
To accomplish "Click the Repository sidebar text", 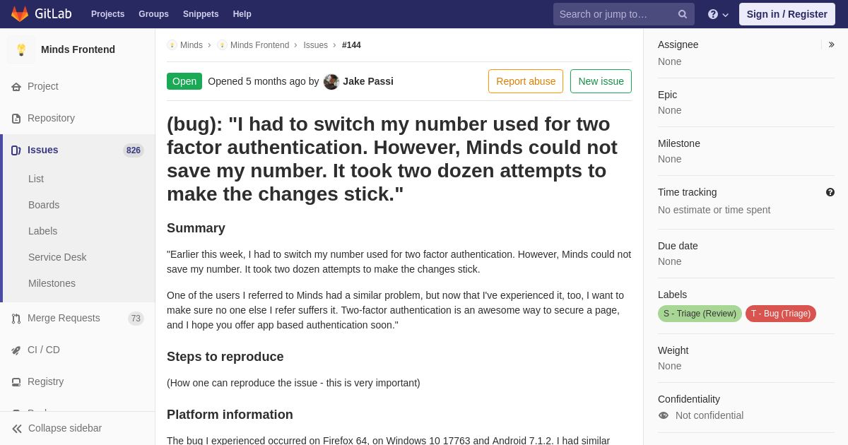I will [x=51, y=118].
